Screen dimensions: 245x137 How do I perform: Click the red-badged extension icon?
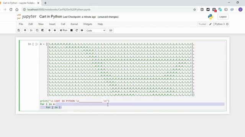coord(214,10)
